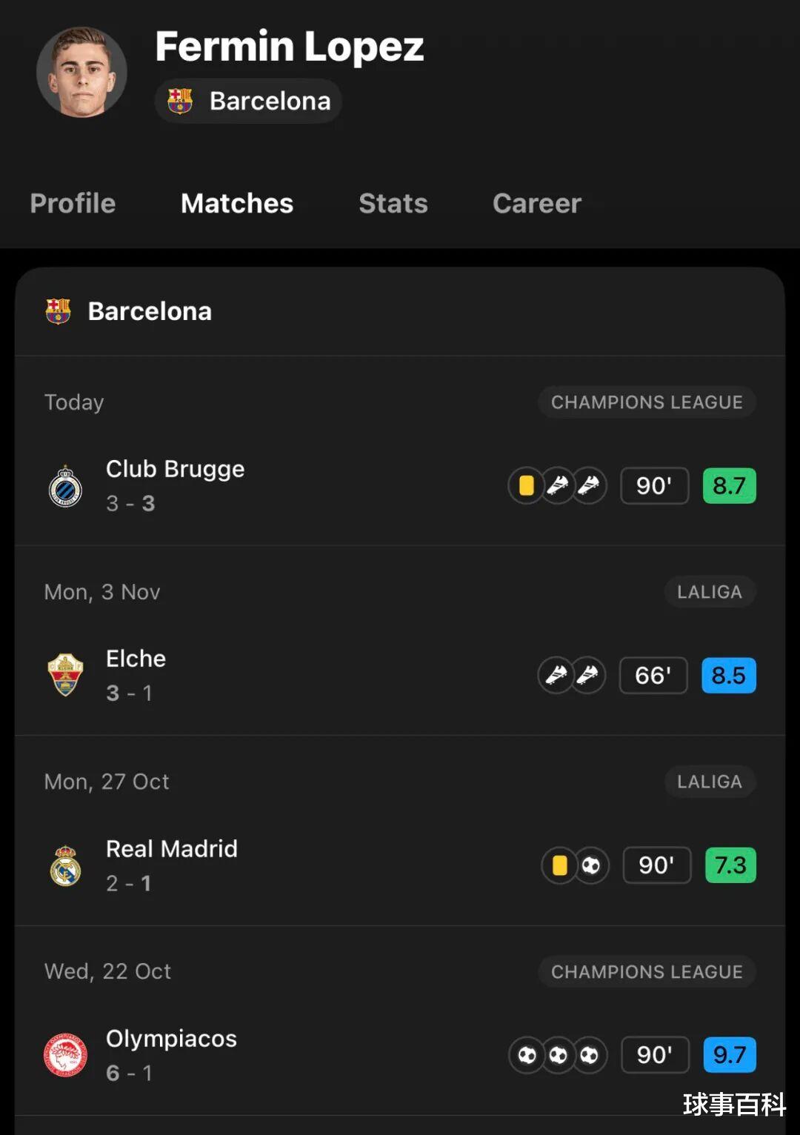Tap the goal ball icon in Real Madrid row
Viewport: 800px width, 1135px height.
[591, 865]
